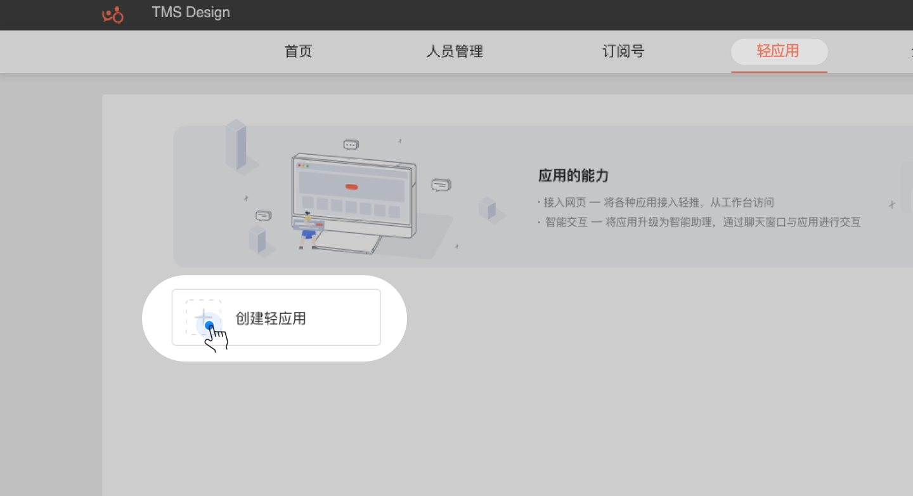Select the 轻应用 tab
913x496 pixels.
[x=779, y=51]
